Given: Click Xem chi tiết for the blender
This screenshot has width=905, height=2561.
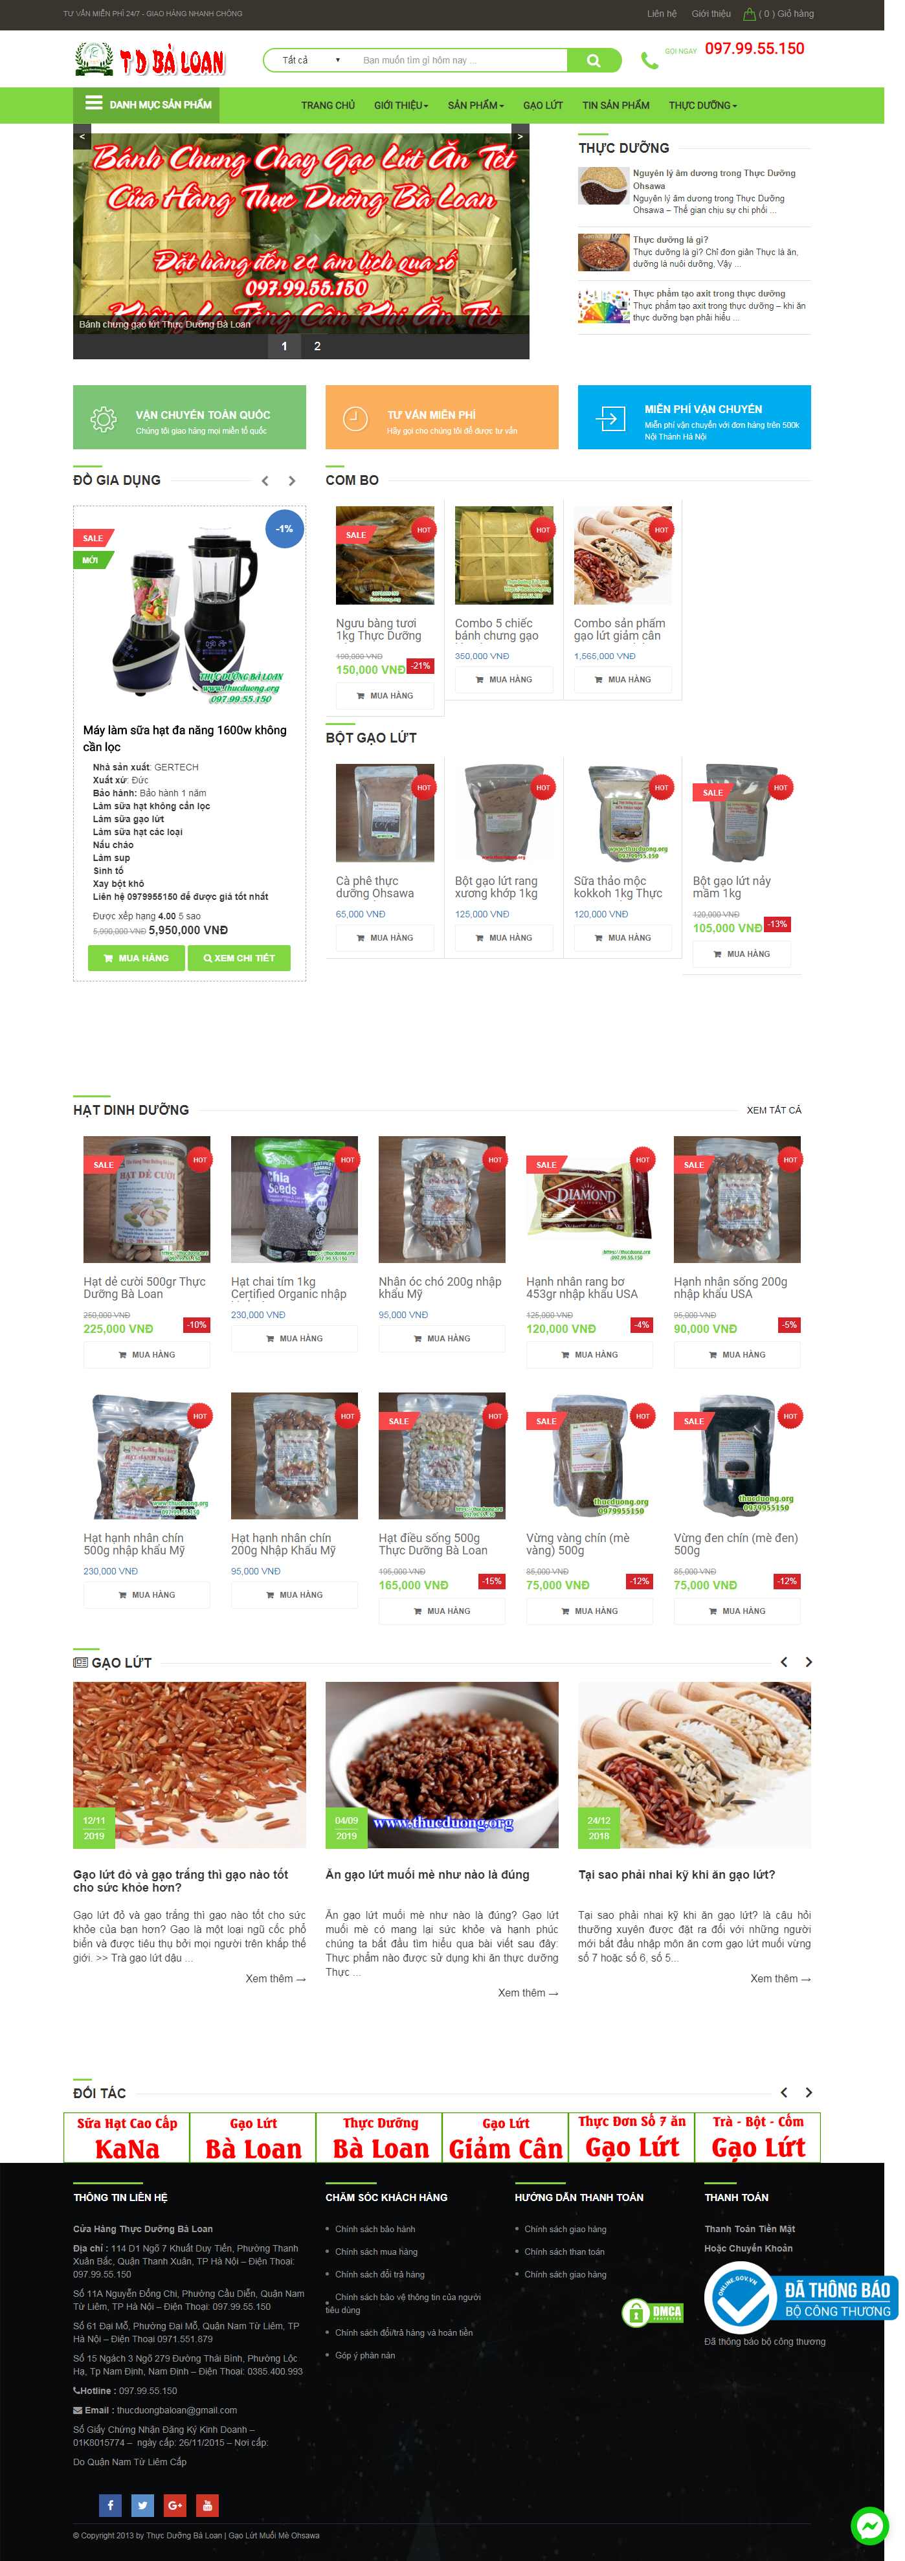Looking at the screenshot, I should tap(239, 957).
